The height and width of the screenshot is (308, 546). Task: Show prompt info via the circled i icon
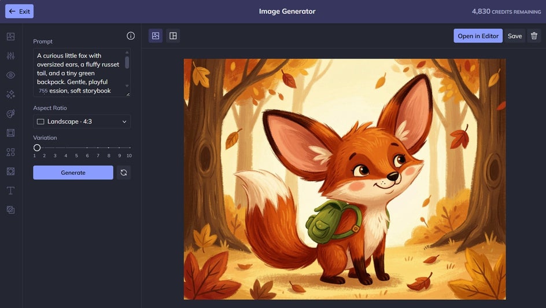pyautogui.click(x=131, y=35)
